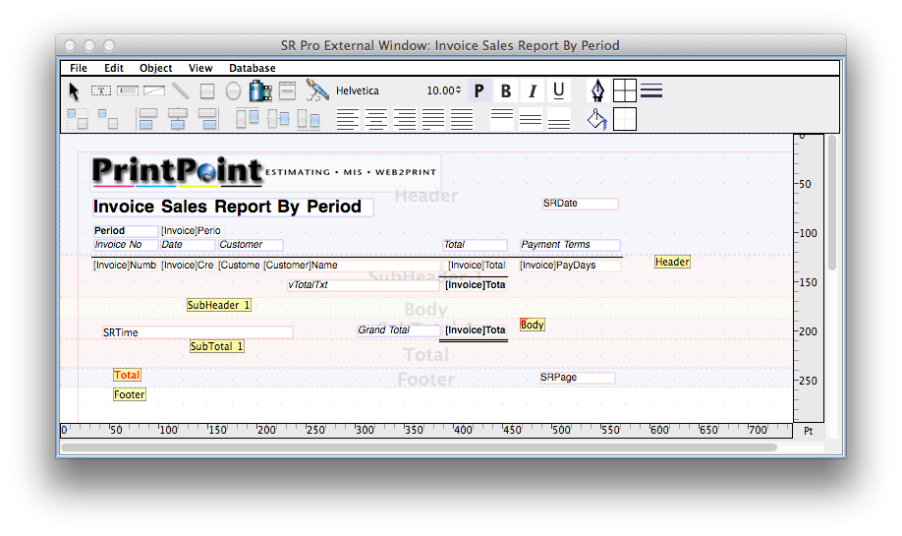Screen dimensions: 902x536
Task: Align selected objects to top edges
Action: tap(248, 119)
